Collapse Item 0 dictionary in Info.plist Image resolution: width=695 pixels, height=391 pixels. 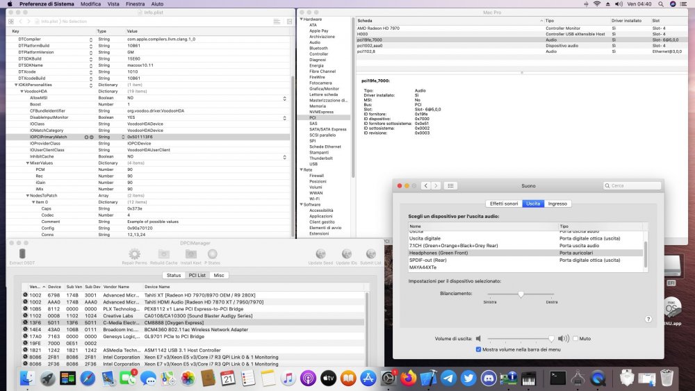pyautogui.click(x=33, y=202)
